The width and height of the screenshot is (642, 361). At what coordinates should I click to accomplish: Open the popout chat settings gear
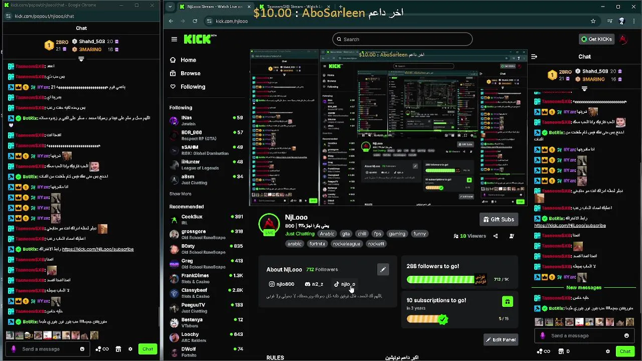(x=130, y=349)
